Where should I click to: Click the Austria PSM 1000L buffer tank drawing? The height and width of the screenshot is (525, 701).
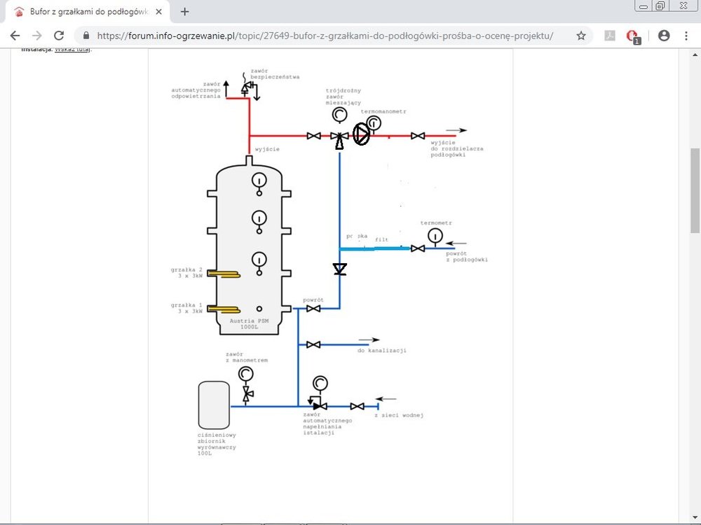[x=249, y=245]
